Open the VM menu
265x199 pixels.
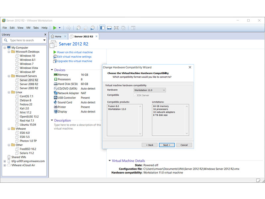pyautogui.click(x=28, y=28)
